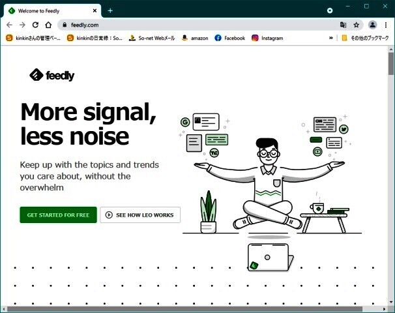Click the laptop image below the meditating figure
Image resolution: width=395 pixels, height=313 pixels.
[271, 257]
